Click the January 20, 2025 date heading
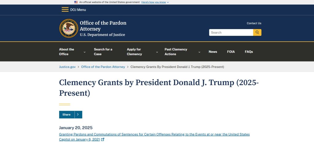The image size is (314, 146). pos(76,128)
